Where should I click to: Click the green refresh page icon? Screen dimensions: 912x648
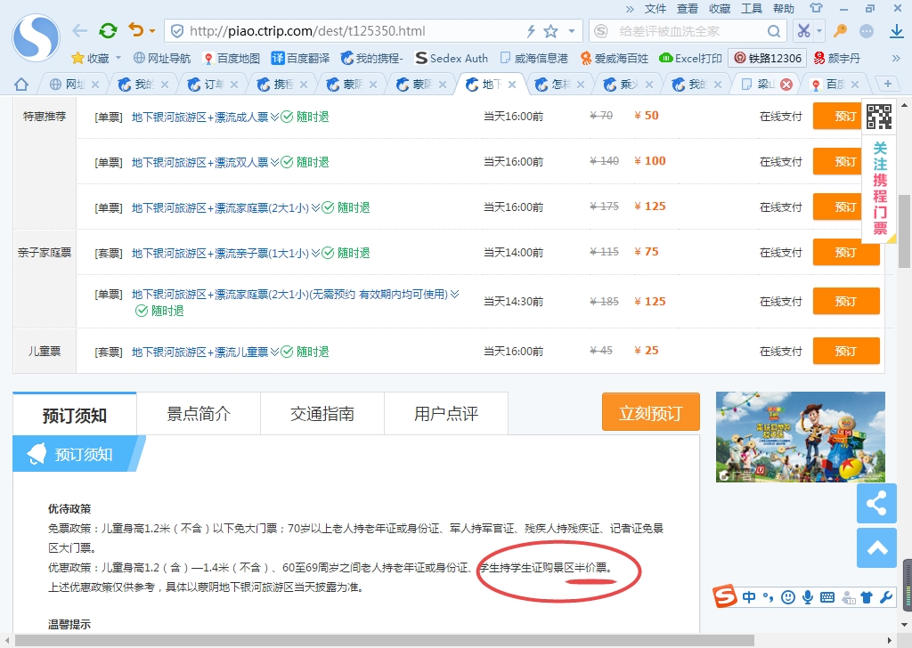pos(108,31)
